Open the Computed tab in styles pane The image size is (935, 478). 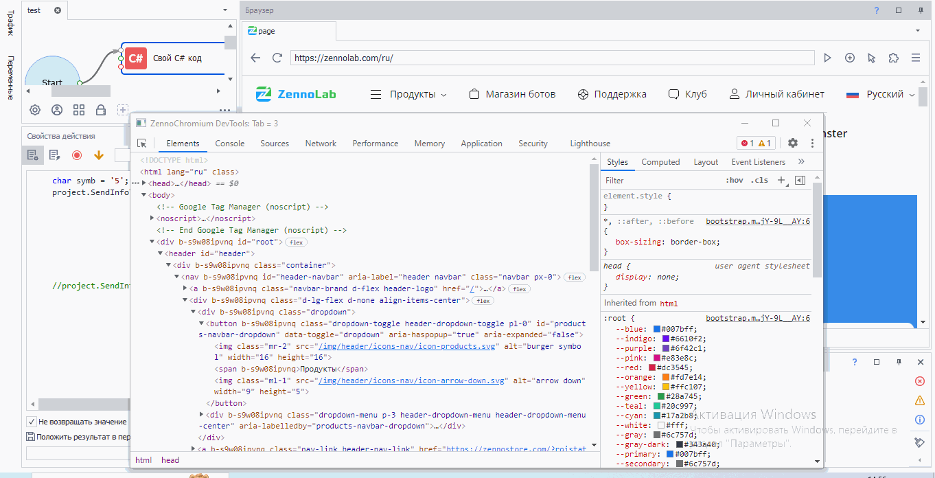tap(660, 162)
